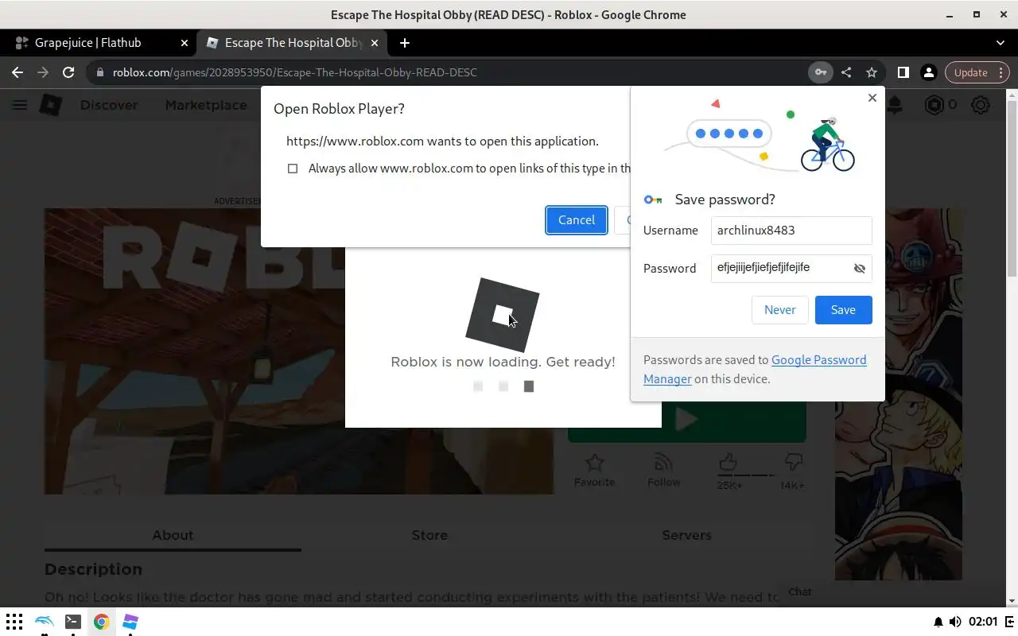The width and height of the screenshot is (1018, 636).
Task: Open the Discover page
Action: tap(109, 105)
